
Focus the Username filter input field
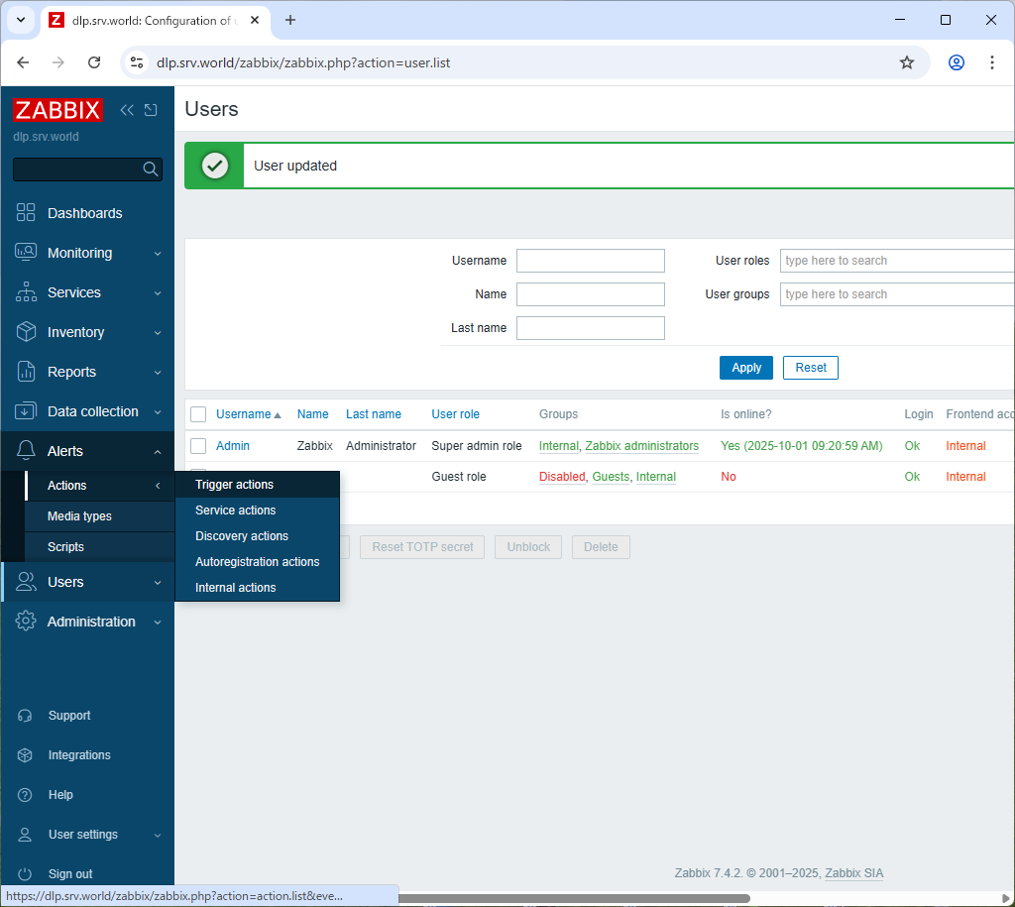(x=590, y=261)
